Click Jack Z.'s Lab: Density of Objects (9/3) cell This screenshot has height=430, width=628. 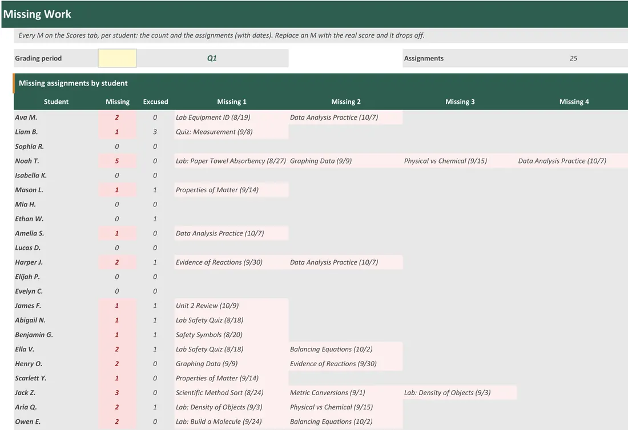click(460, 392)
